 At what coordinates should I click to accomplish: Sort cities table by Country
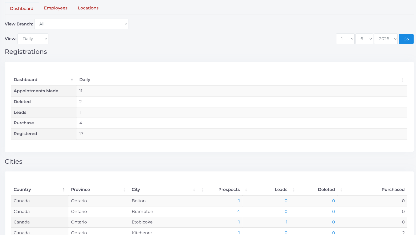click(39, 190)
